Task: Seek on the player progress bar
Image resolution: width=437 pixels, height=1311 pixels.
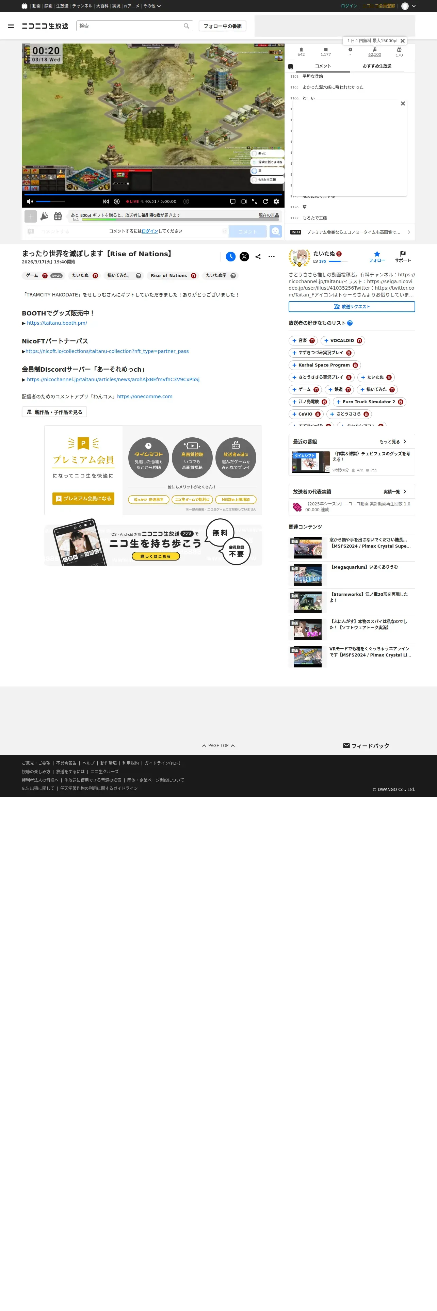Action: coord(153,194)
